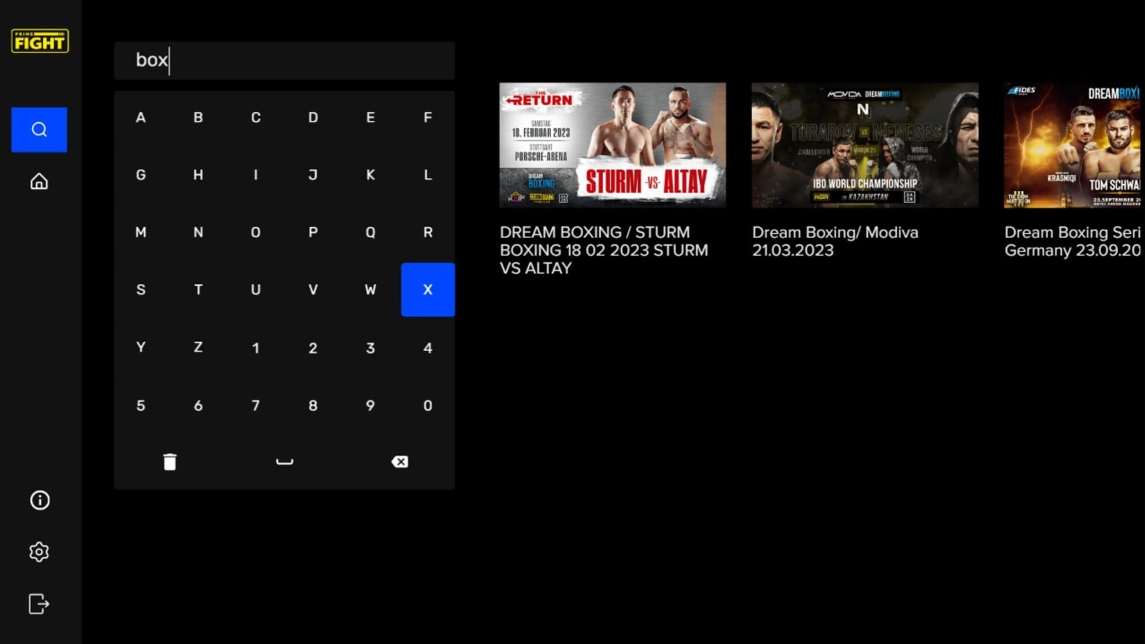The width and height of the screenshot is (1145, 644).
Task: Tap the L key
Action: 428,175
